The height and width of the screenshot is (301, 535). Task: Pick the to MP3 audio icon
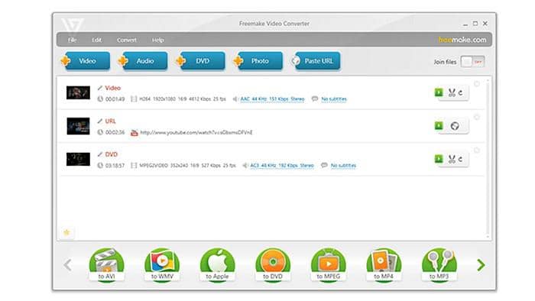tap(439, 264)
